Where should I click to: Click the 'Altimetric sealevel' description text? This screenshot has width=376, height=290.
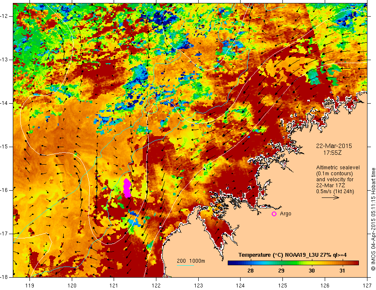pyautogui.click(x=338, y=168)
